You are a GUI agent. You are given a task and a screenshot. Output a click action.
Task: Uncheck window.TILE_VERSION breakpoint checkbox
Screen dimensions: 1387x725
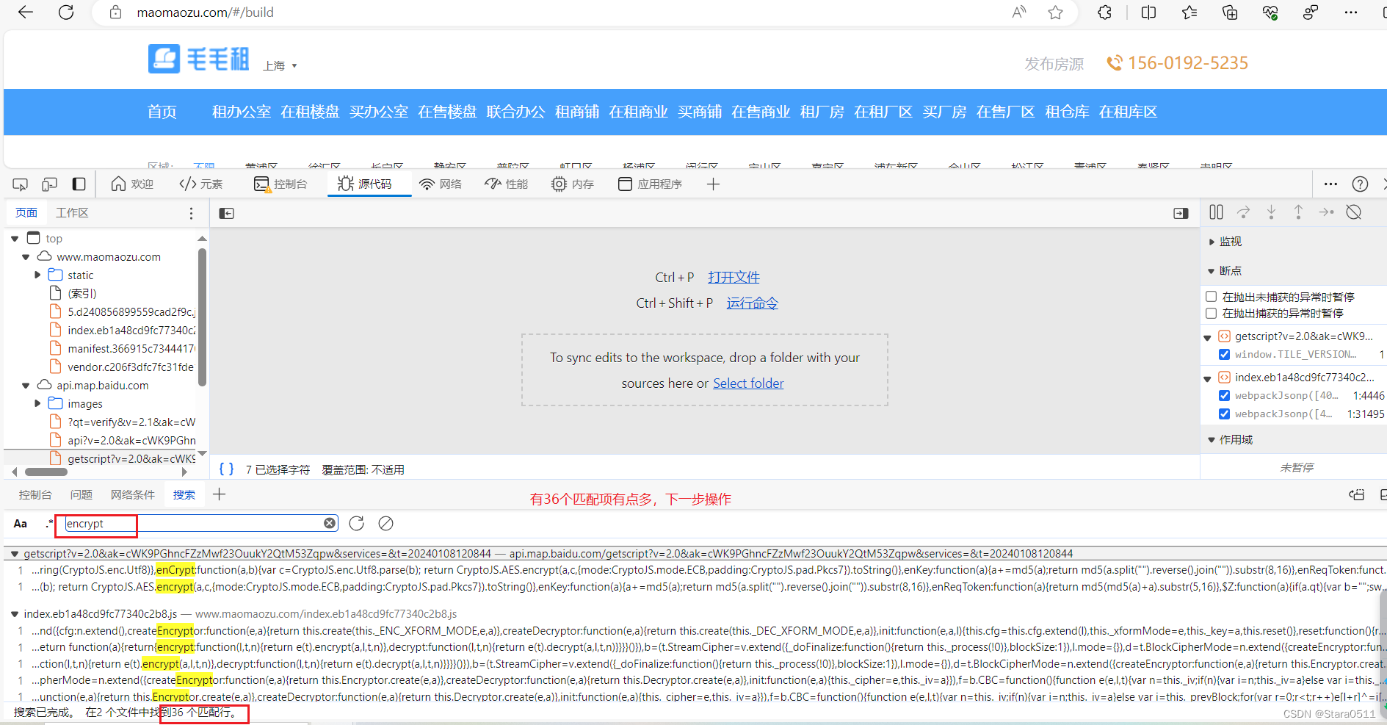(x=1224, y=354)
